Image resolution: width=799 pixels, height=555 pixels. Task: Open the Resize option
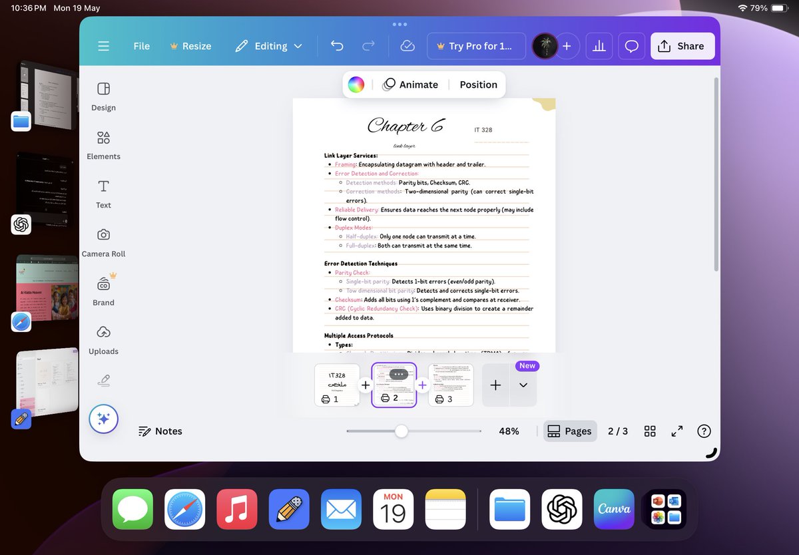[190, 46]
